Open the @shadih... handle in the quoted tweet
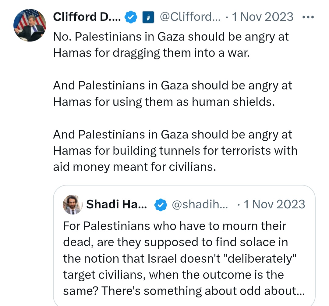This screenshot has width=329, height=306. [200, 204]
